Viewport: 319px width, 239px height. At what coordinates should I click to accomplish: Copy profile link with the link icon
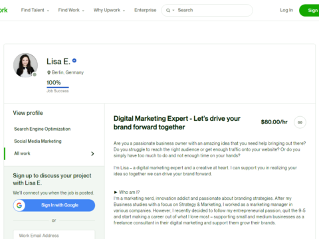300,122
